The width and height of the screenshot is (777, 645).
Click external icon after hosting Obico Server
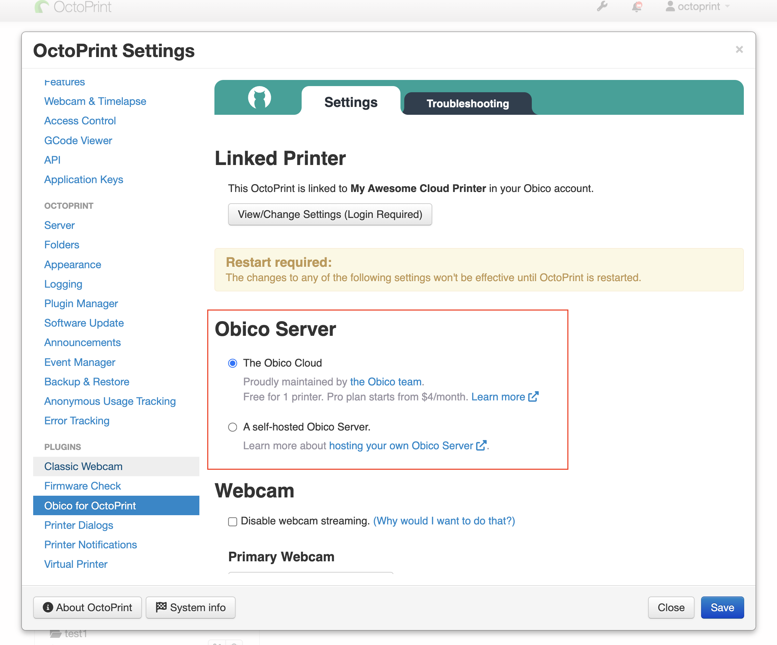[481, 445]
